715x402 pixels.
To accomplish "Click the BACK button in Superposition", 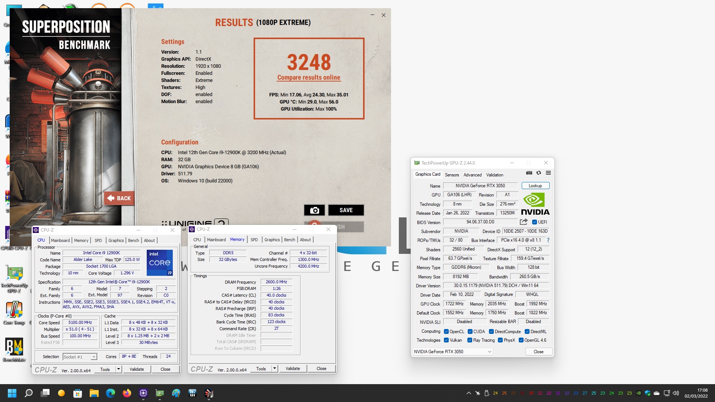I will tap(119, 198).
